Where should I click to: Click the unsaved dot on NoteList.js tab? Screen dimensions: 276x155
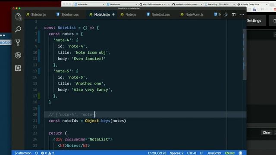(x=113, y=15)
